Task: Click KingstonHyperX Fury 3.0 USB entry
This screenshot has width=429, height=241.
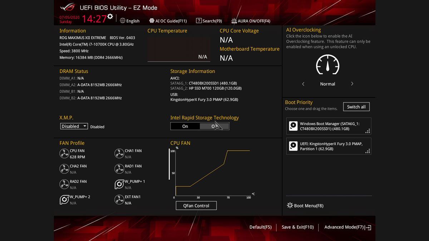Action: pos(204,100)
